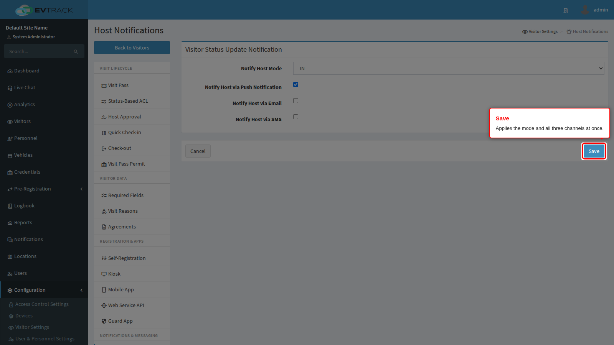The height and width of the screenshot is (345, 614).
Task: Click the Mobile App phone icon
Action: coord(104,290)
